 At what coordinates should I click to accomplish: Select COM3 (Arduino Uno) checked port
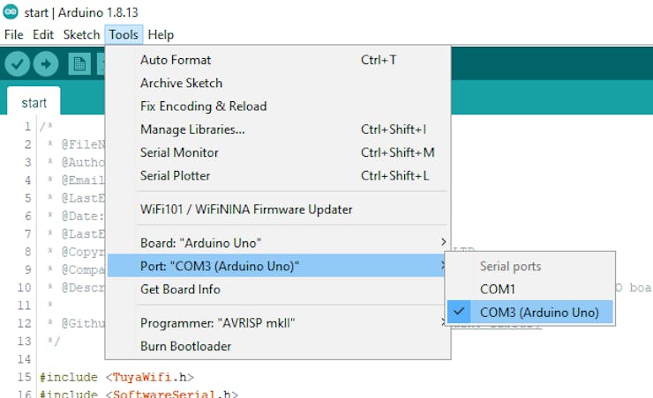tap(538, 312)
